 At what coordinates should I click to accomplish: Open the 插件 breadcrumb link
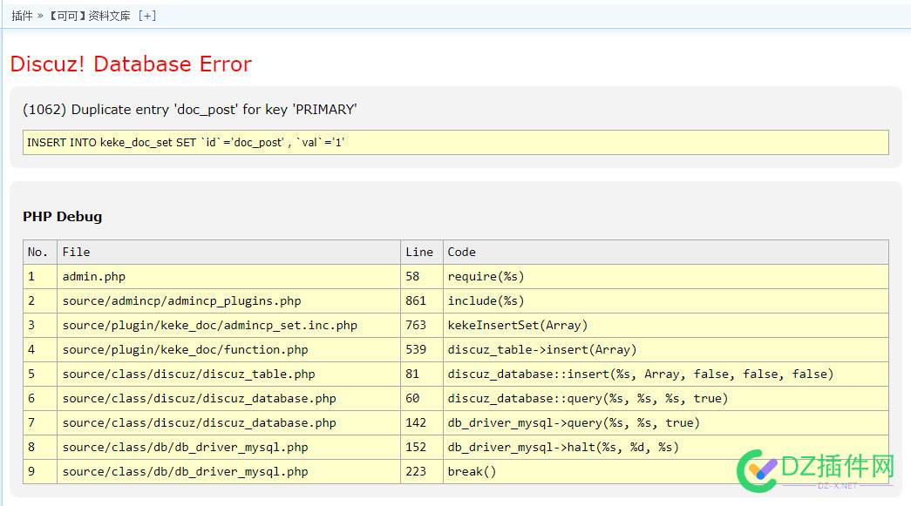click(x=22, y=16)
